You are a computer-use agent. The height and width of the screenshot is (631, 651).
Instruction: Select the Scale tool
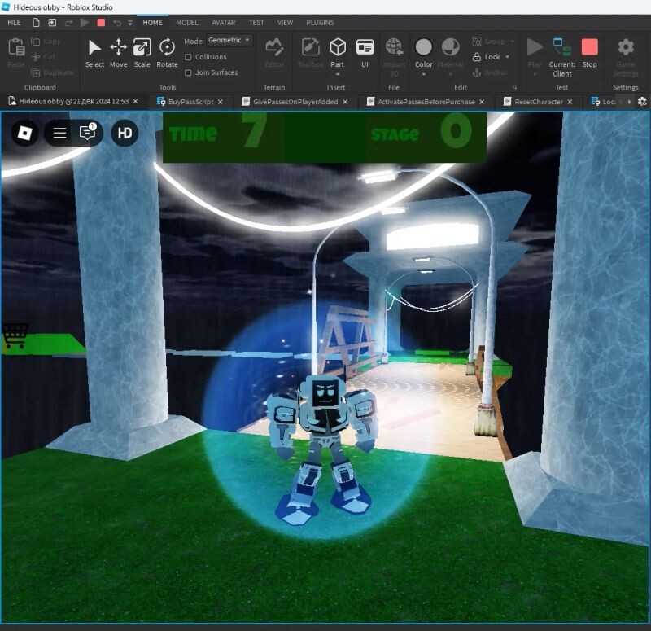(x=142, y=51)
